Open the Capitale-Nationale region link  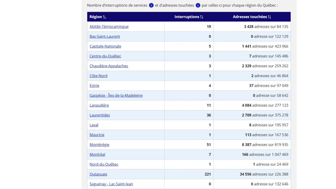105,46
